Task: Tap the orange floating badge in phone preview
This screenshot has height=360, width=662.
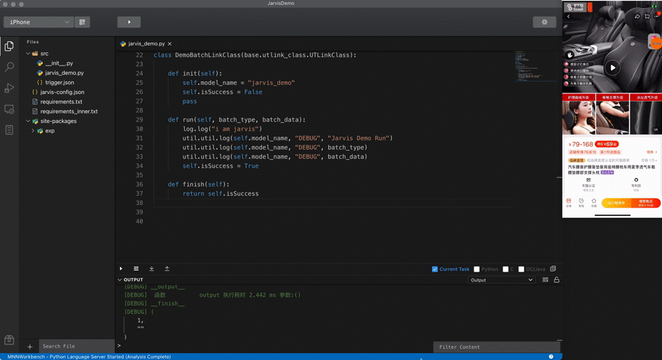Action: [x=655, y=42]
